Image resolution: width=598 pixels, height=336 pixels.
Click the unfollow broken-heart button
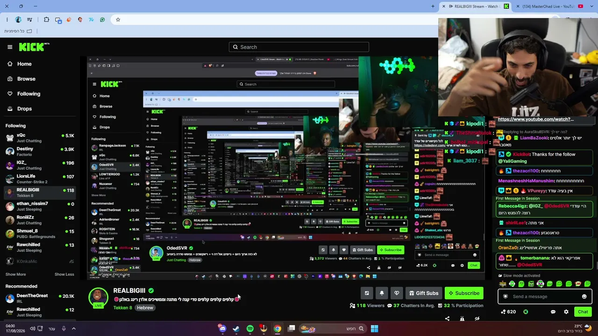(397, 293)
